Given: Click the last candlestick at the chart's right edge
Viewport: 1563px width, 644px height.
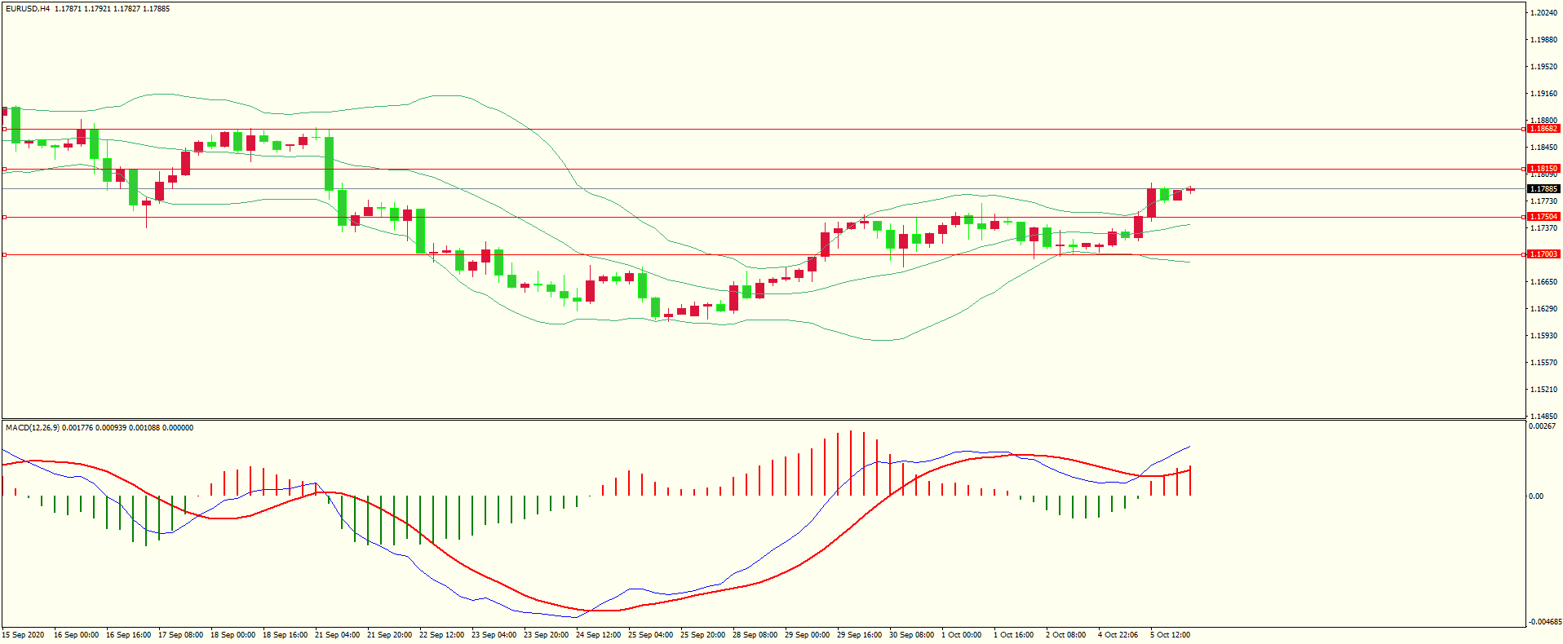Looking at the screenshot, I should (1191, 190).
